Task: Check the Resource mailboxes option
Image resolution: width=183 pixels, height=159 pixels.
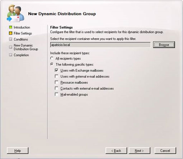Action: point(56,82)
